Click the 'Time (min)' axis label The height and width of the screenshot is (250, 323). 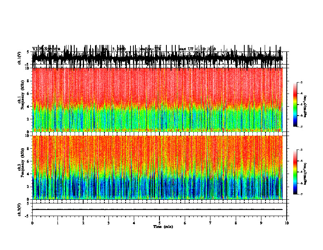(x=163, y=227)
